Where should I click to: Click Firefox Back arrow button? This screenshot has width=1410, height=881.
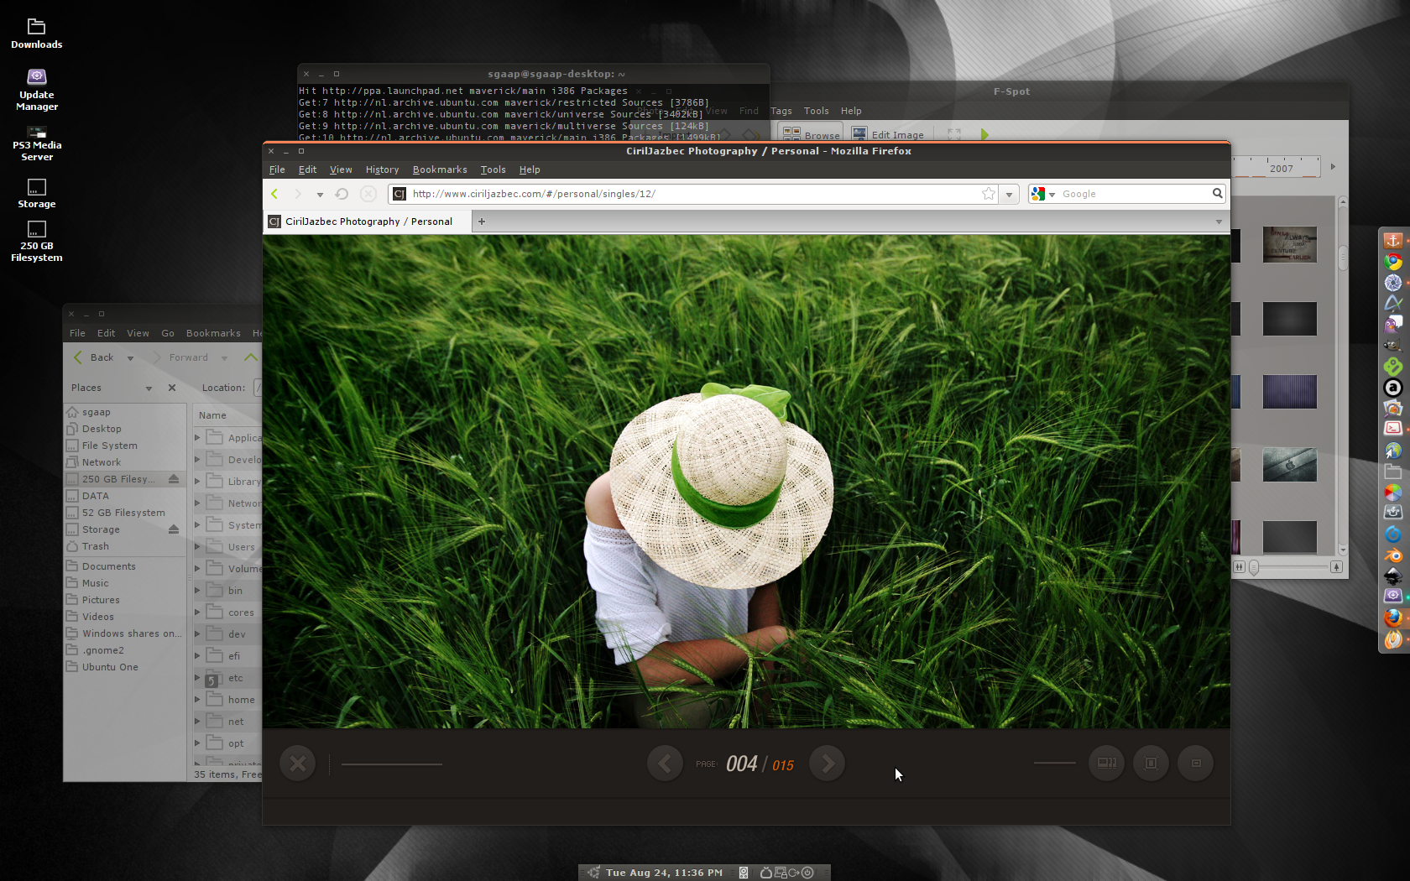click(274, 194)
